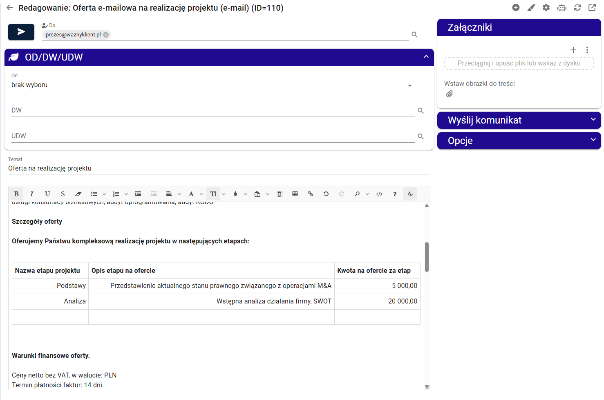Click the select all icon

280,194
